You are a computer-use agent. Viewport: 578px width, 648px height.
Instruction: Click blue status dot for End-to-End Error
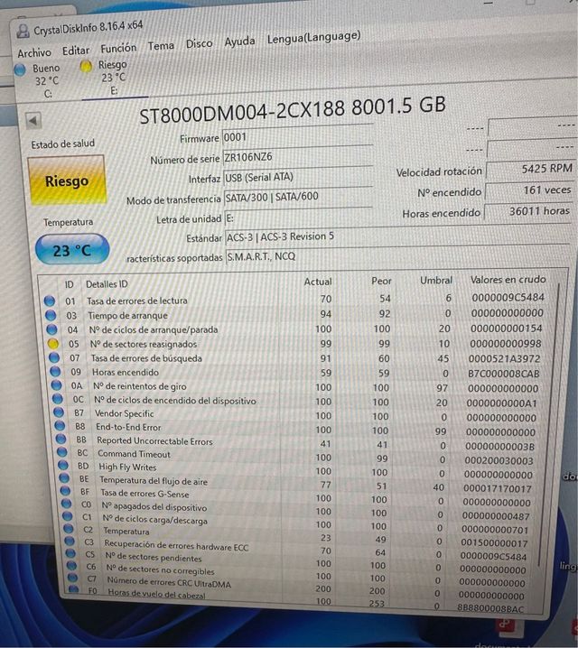(x=60, y=426)
